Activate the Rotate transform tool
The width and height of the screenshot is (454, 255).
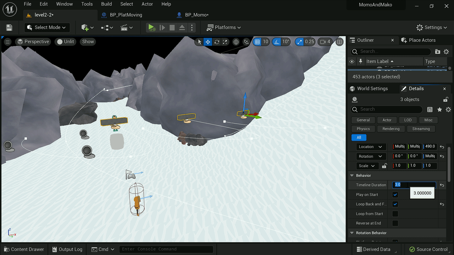pyautogui.click(x=217, y=42)
